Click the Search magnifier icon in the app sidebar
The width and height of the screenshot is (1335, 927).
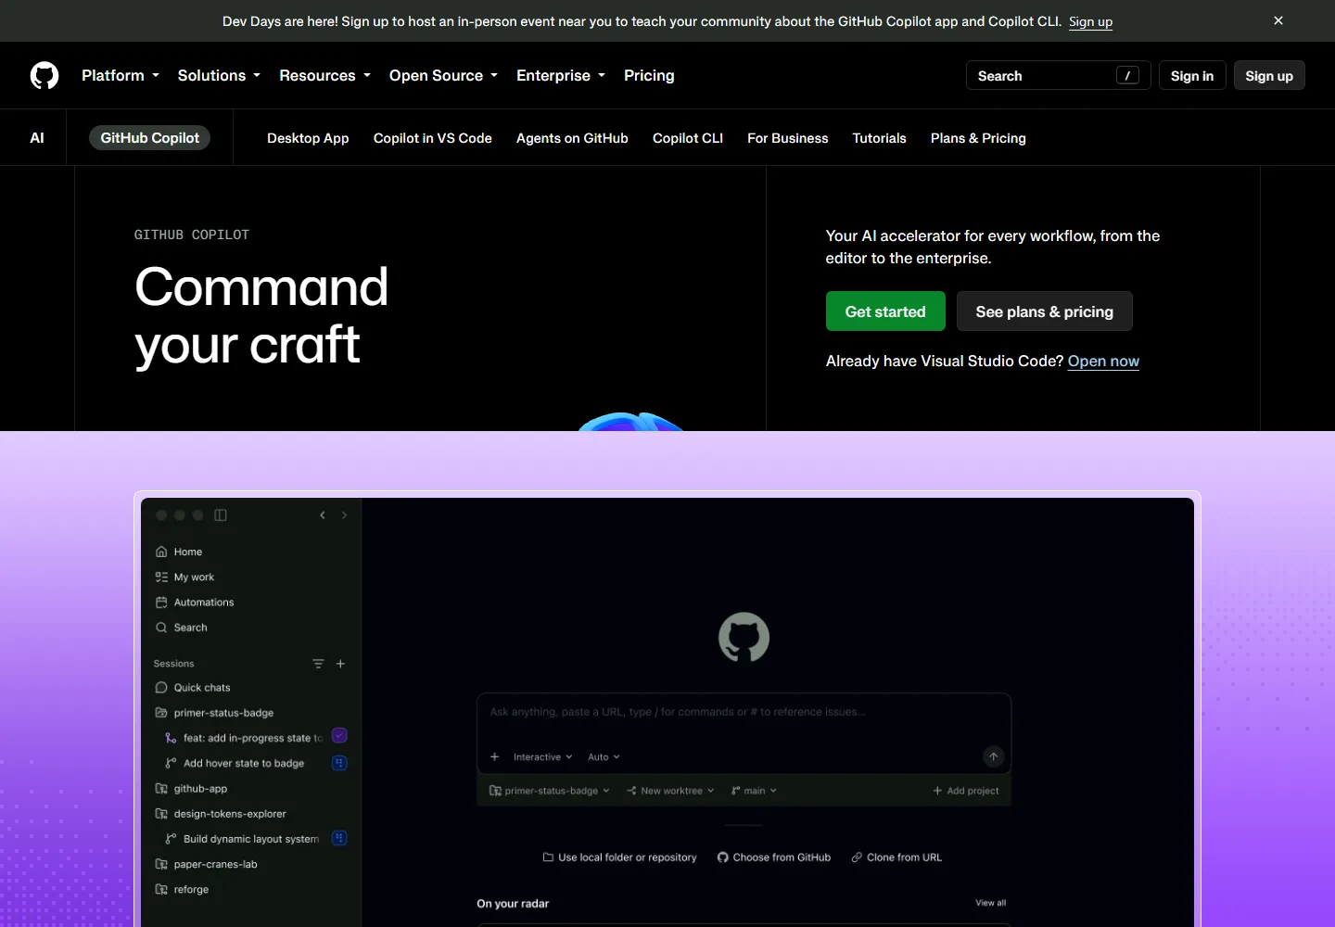coord(161,628)
